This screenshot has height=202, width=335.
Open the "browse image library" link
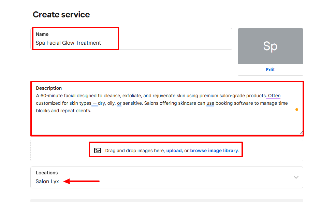pyautogui.click(x=214, y=150)
